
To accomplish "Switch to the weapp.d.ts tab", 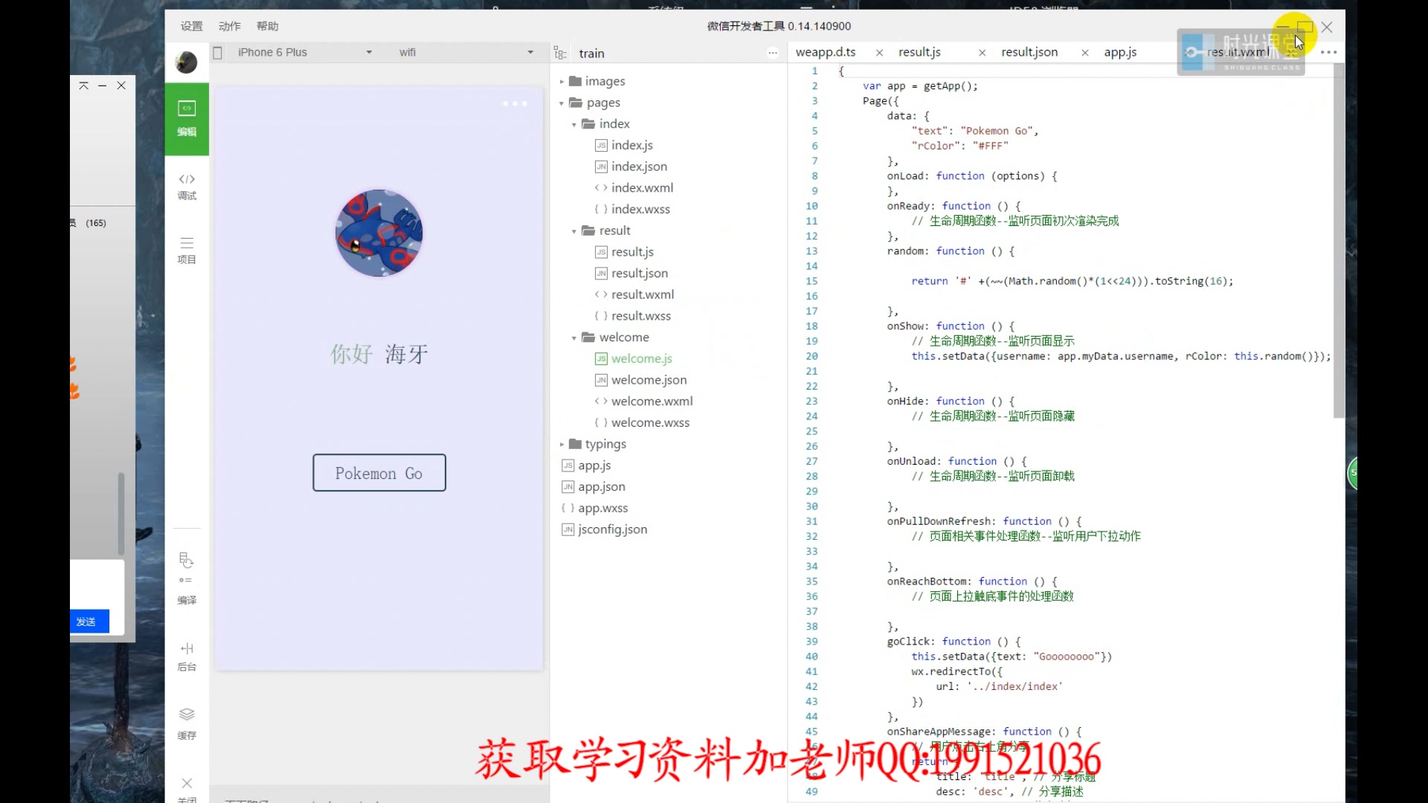I will click(826, 52).
